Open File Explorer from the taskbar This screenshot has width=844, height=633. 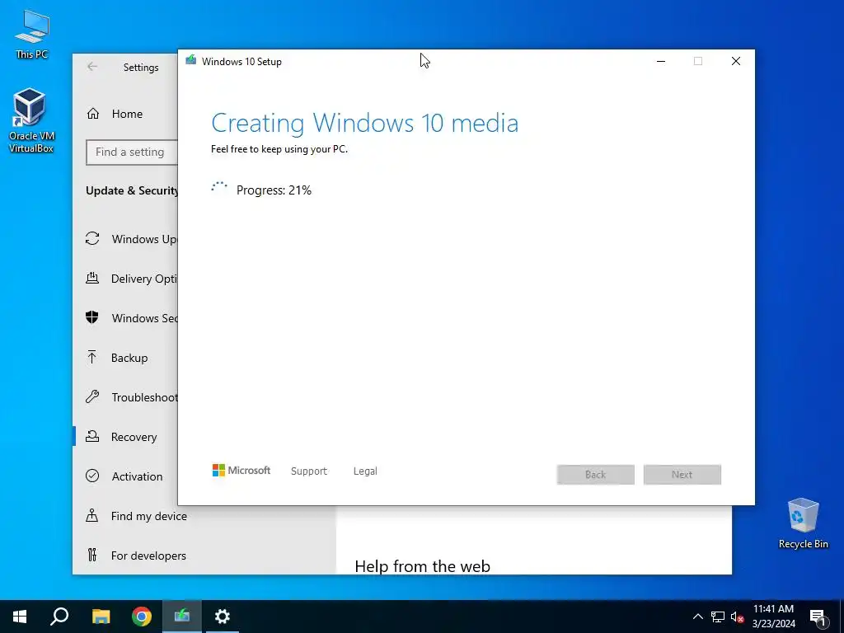point(101,617)
